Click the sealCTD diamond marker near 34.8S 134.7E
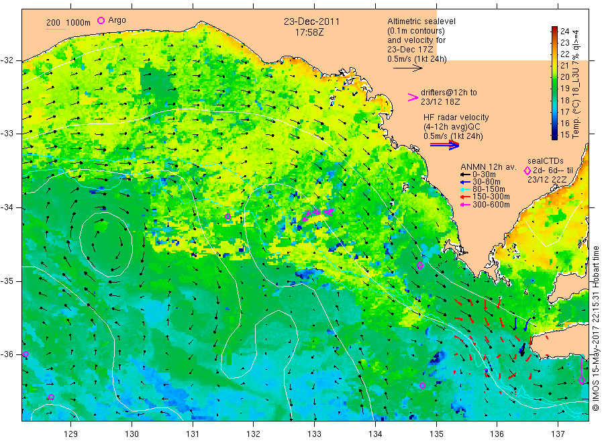 click(420, 265)
